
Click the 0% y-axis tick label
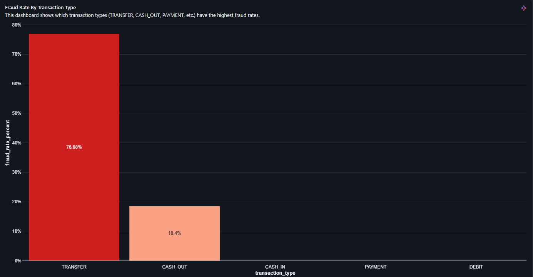[18, 261]
